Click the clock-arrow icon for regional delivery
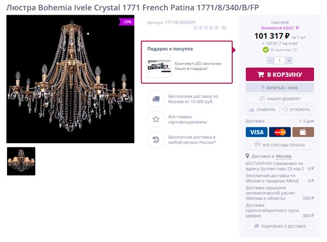327x242 pixels. tap(156, 139)
